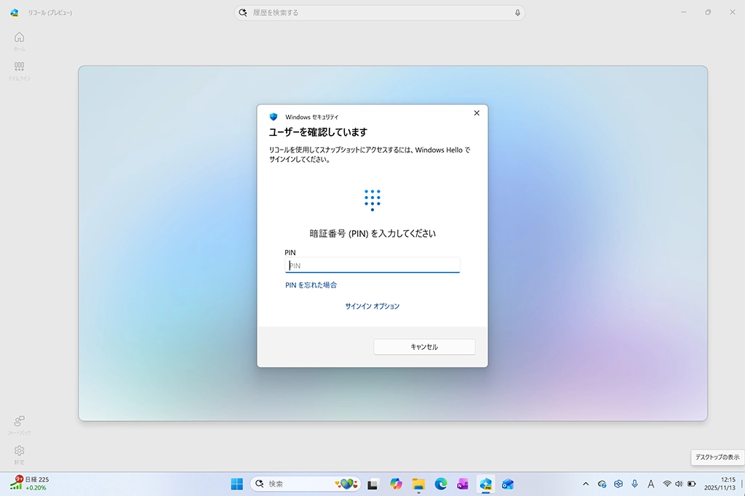
Task: Open サインイン オプション sign-in options
Action: tap(372, 306)
